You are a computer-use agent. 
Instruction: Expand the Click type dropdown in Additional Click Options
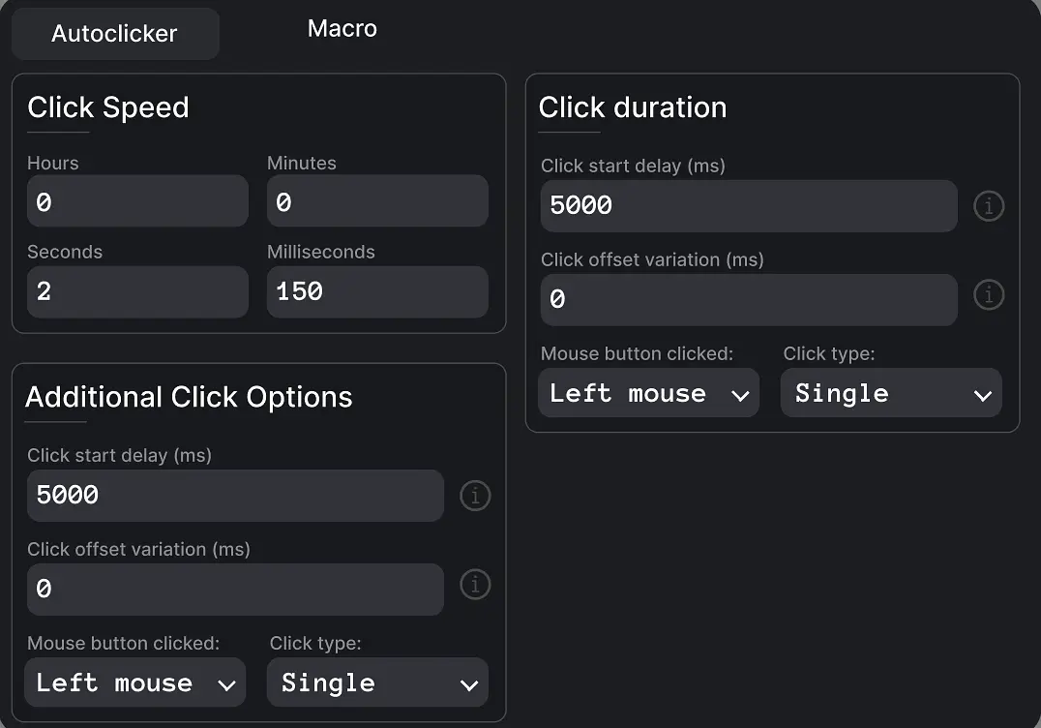(x=377, y=682)
